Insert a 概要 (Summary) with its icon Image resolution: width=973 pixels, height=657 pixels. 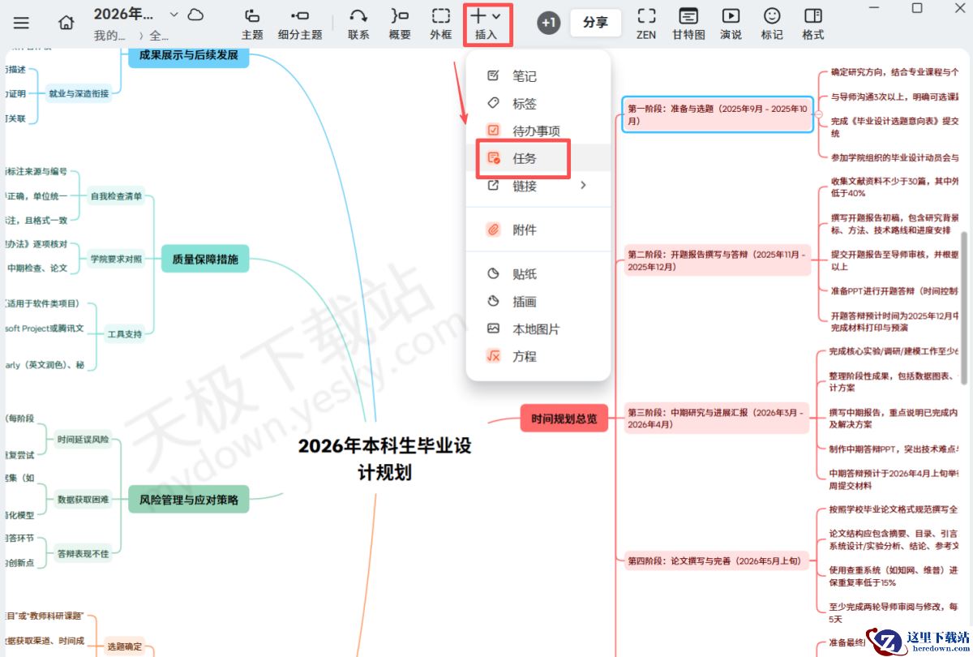pyautogui.click(x=399, y=24)
